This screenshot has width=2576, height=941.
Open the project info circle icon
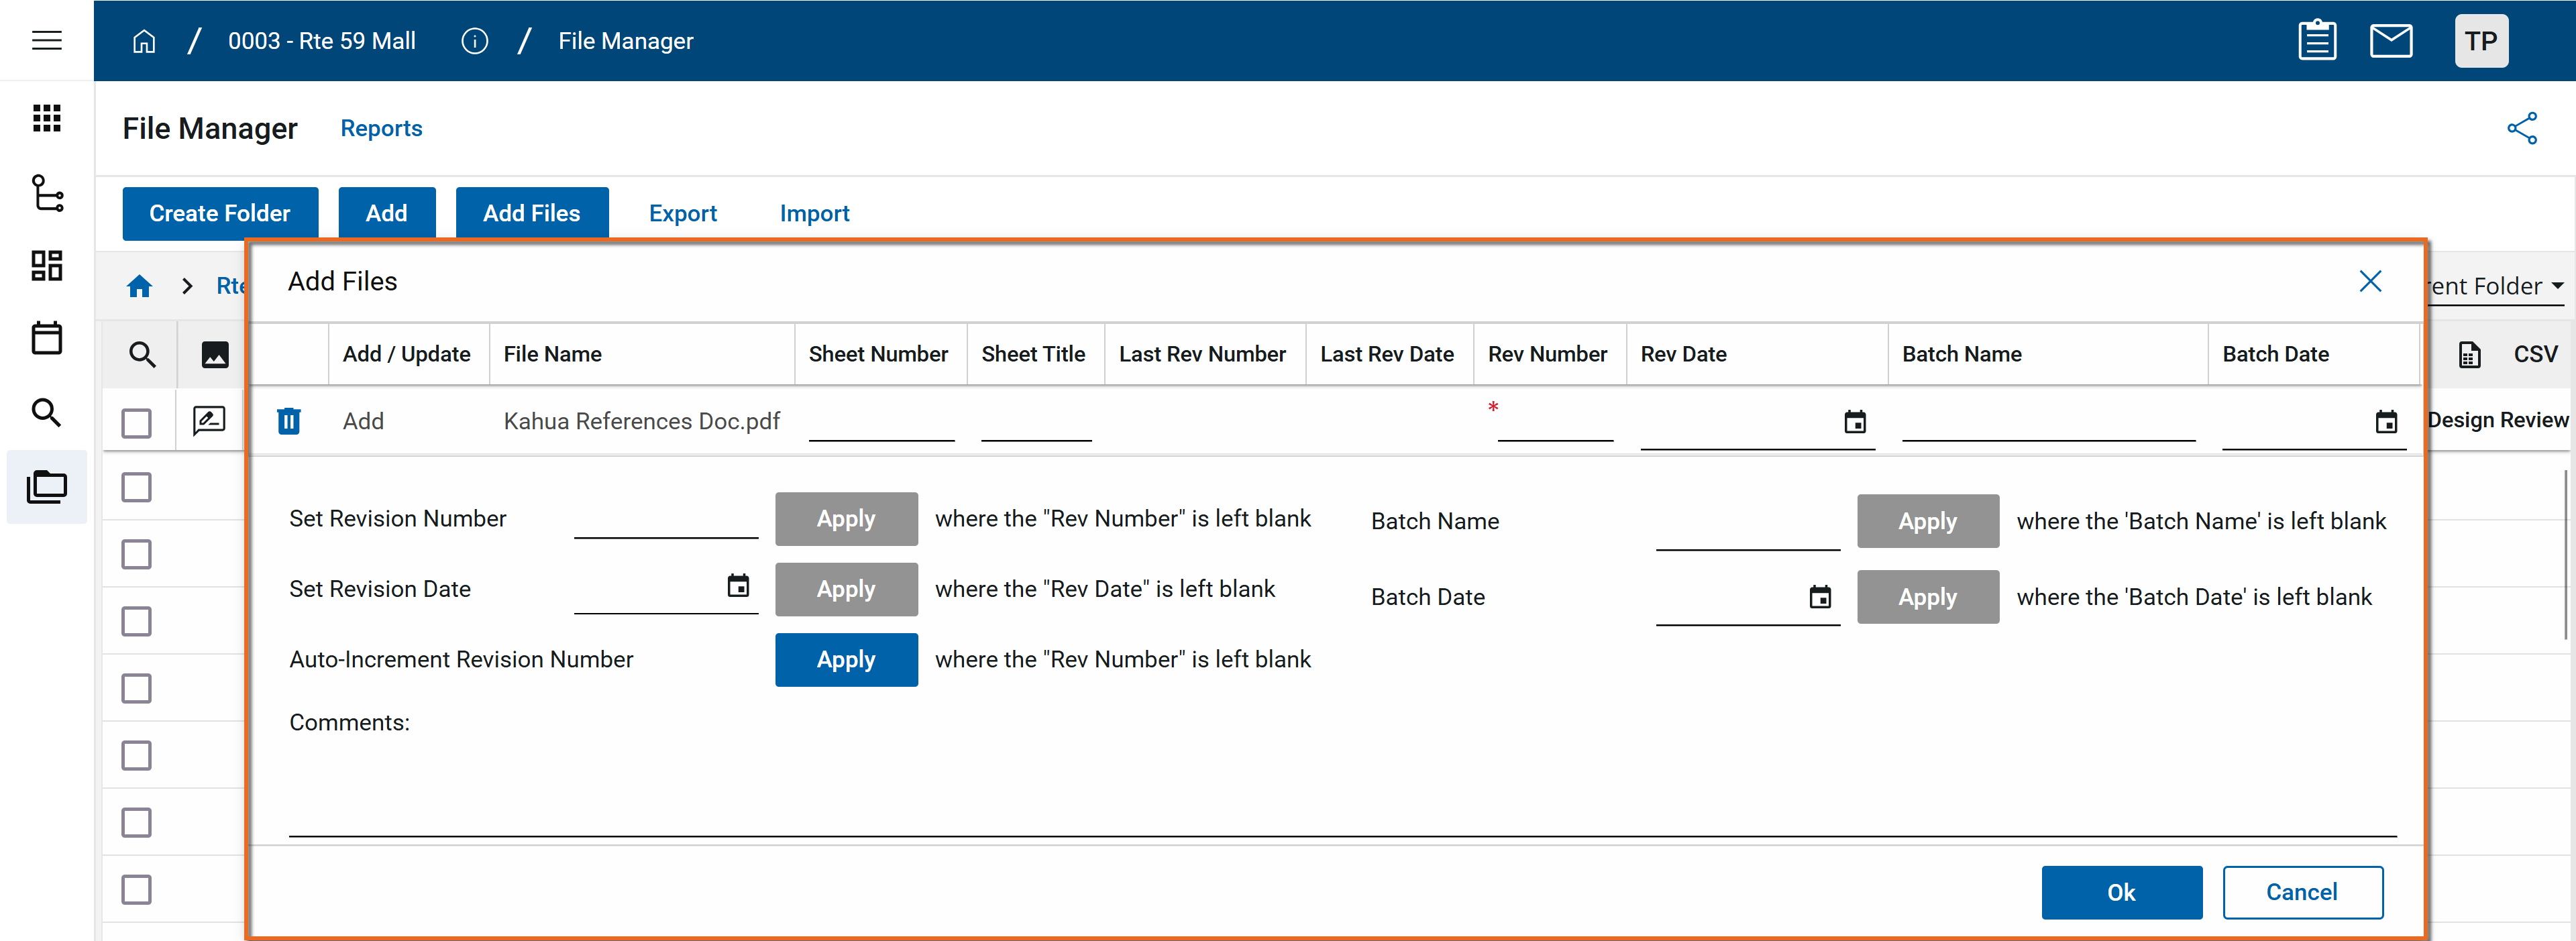(474, 41)
